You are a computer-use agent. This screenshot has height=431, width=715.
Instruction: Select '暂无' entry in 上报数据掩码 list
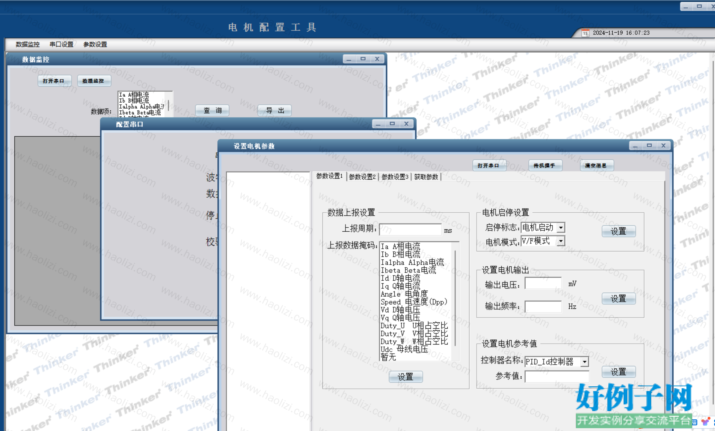[x=388, y=357]
